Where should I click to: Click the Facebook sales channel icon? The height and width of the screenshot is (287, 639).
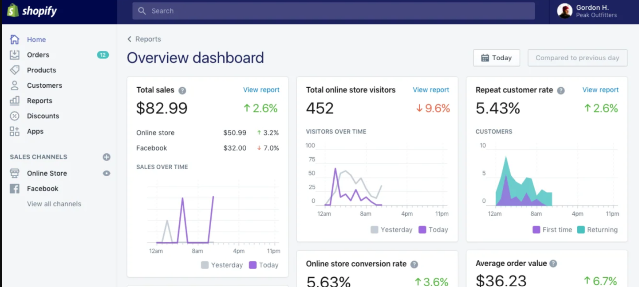click(x=14, y=188)
